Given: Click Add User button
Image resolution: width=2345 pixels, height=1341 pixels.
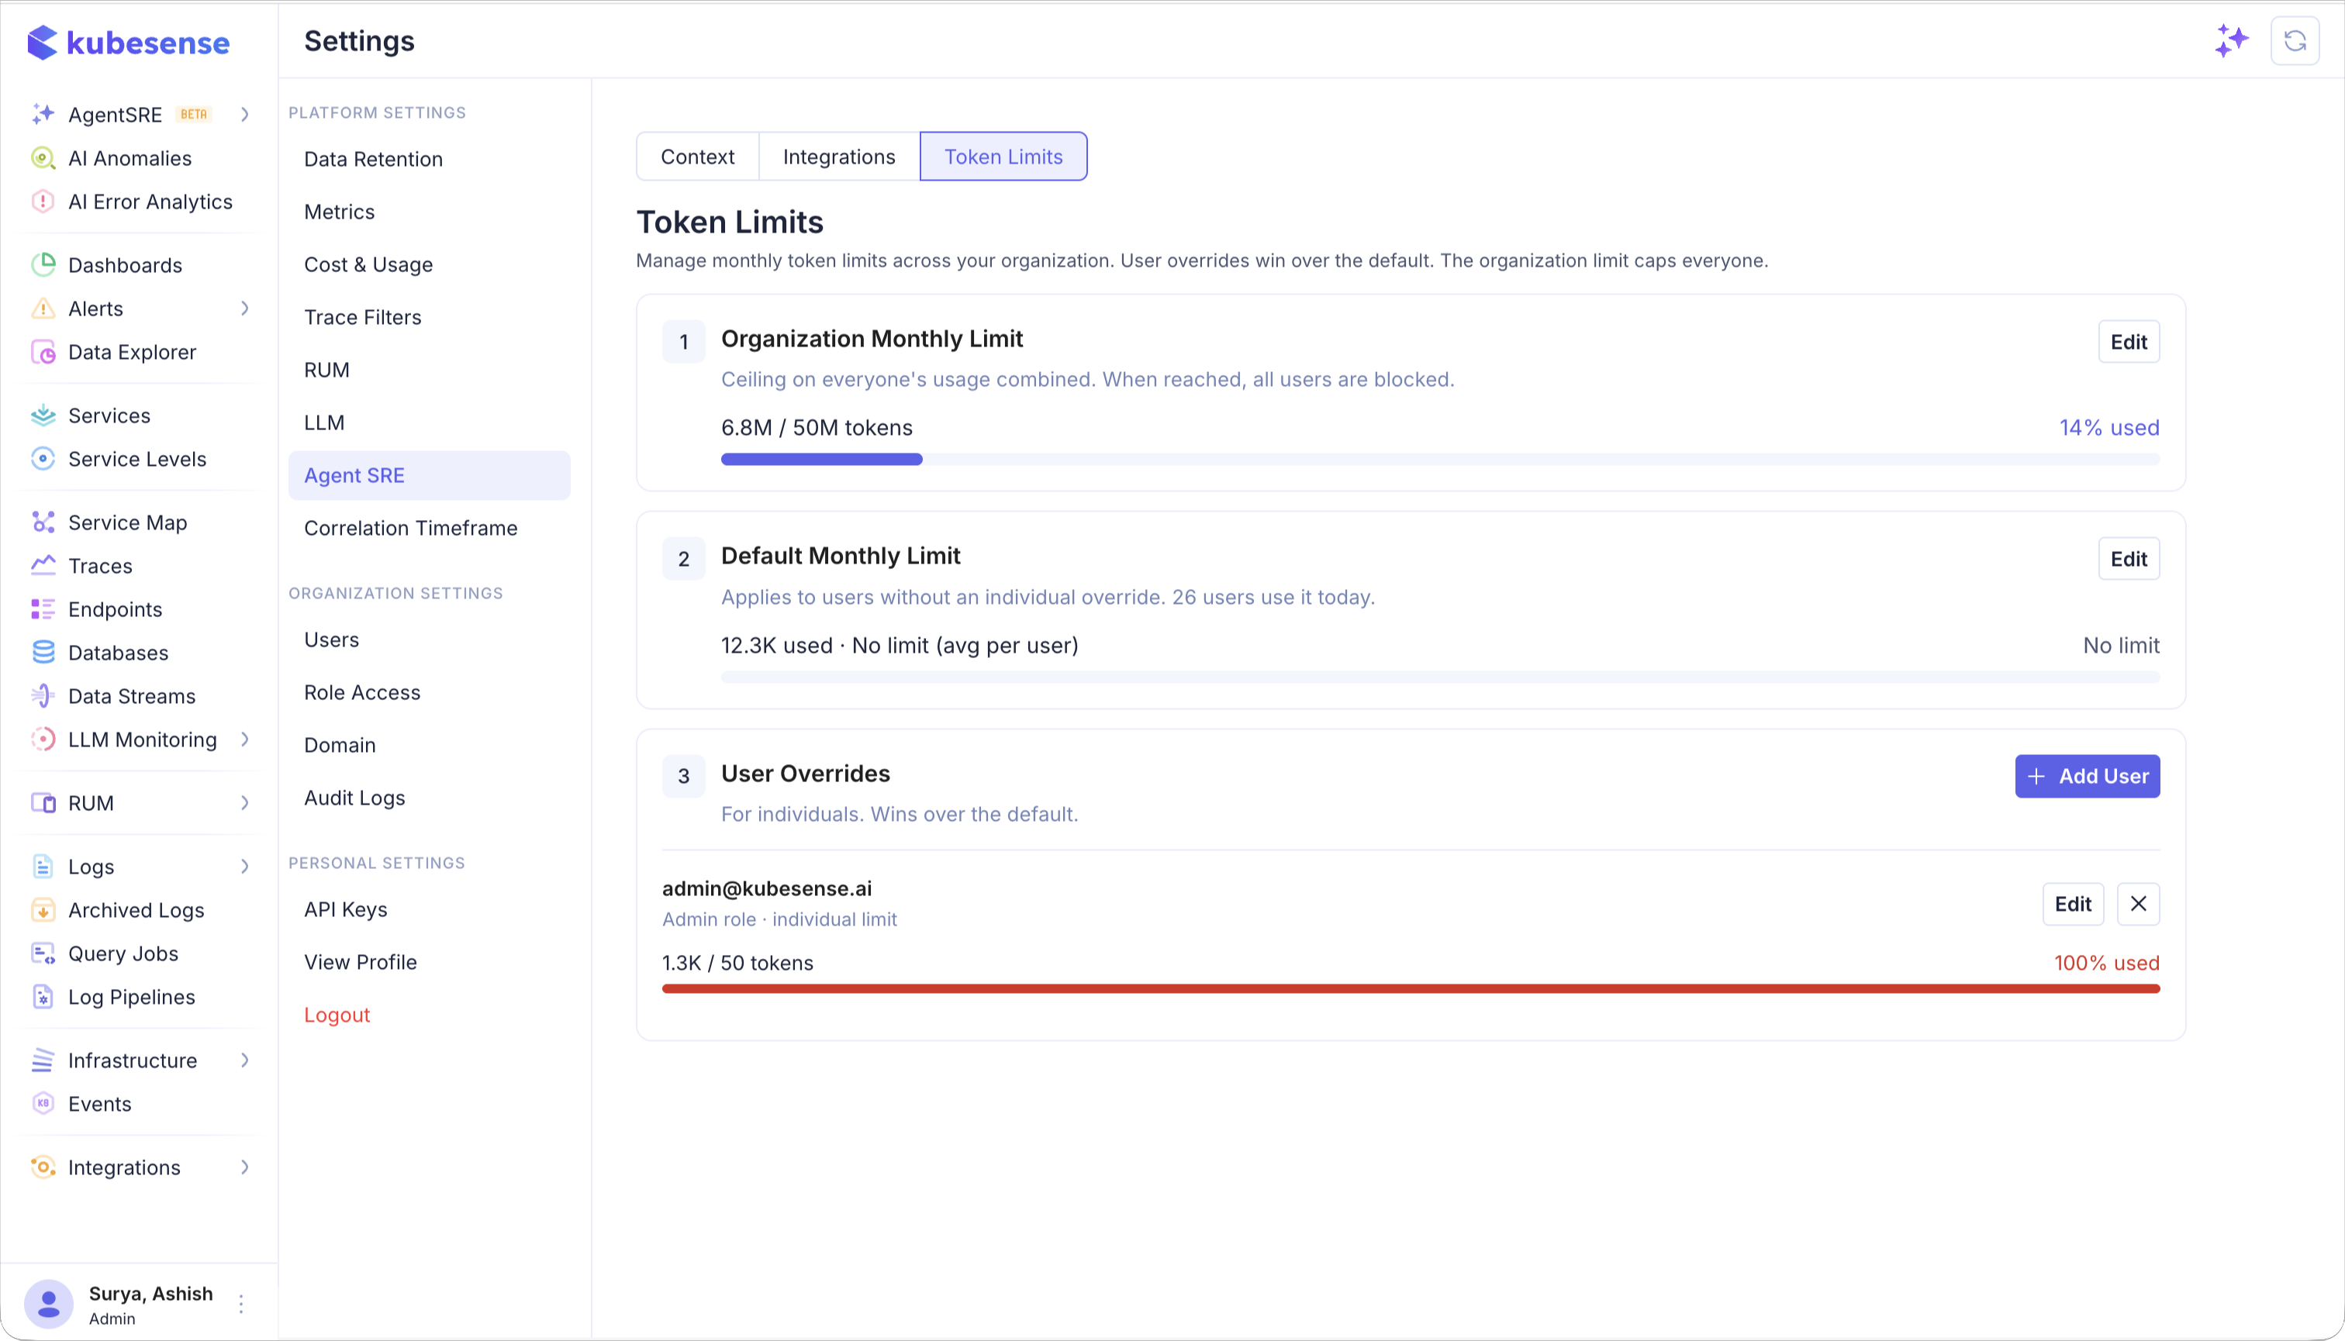Looking at the screenshot, I should 2087,777.
